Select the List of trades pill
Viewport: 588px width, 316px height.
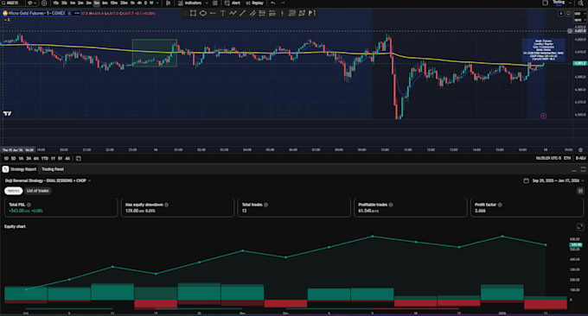click(x=38, y=191)
